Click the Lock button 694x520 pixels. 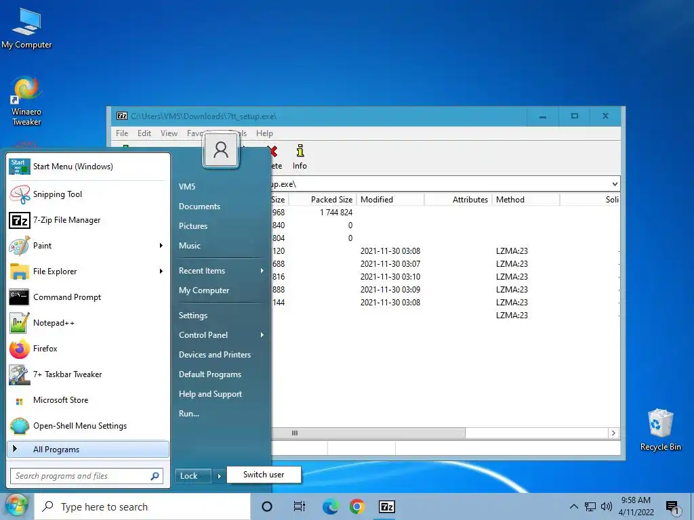(x=193, y=476)
